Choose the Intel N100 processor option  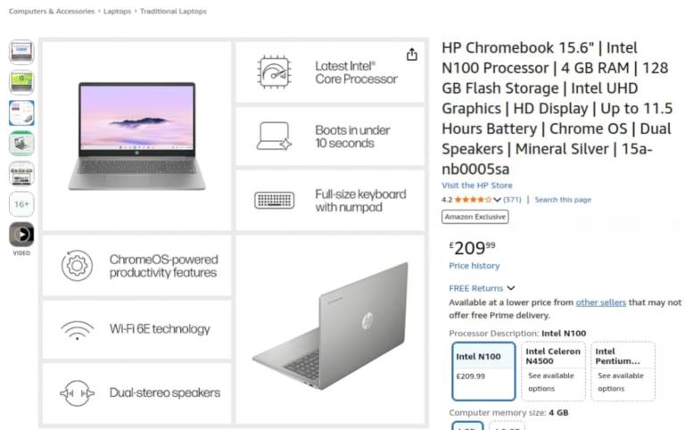483,370
